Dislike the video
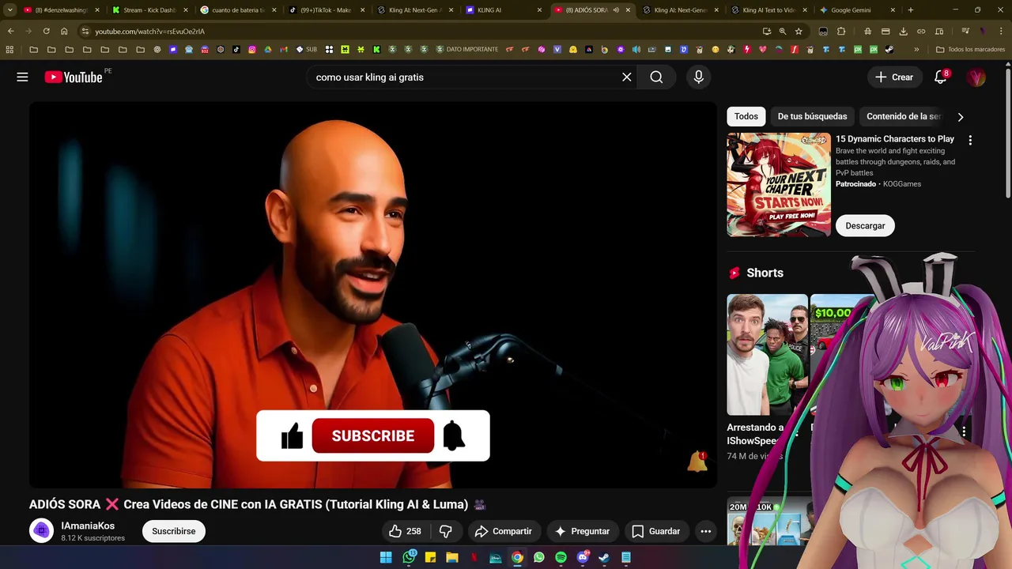1012x569 pixels. tap(446, 531)
